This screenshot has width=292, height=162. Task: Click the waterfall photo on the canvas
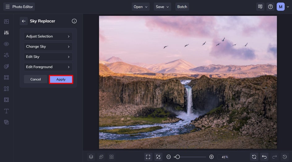point(188,82)
